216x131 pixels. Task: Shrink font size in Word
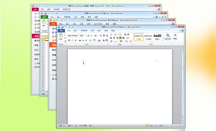tap(91, 36)
